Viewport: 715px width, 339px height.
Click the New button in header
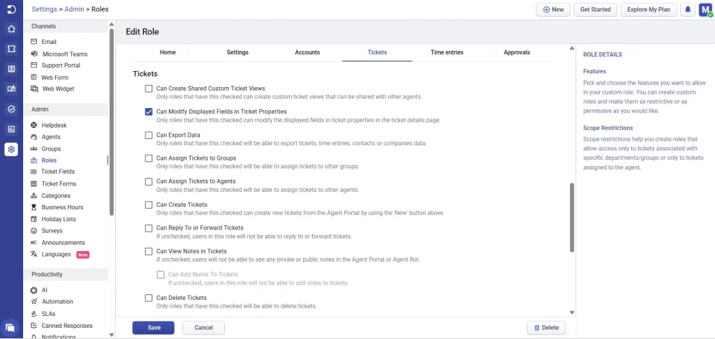pos(553,10)
